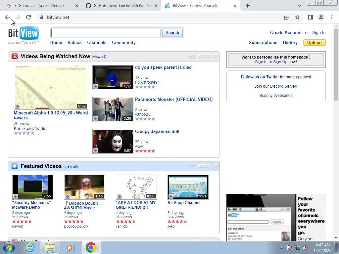This screenshot has height=254, width=339.
Task: Open the Home navigation item
Action: (x=56, y=43)
